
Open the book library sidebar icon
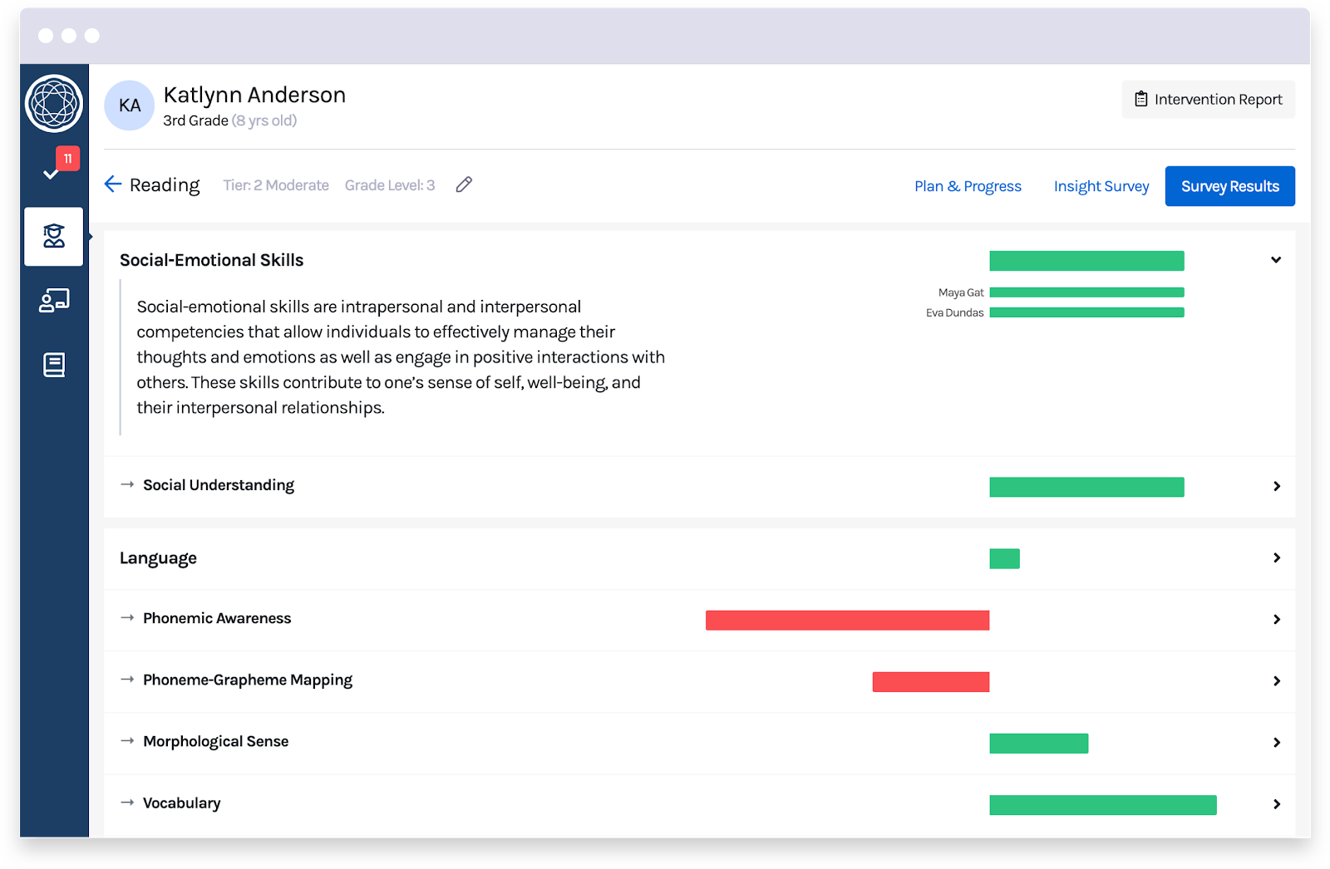point(54,365)
